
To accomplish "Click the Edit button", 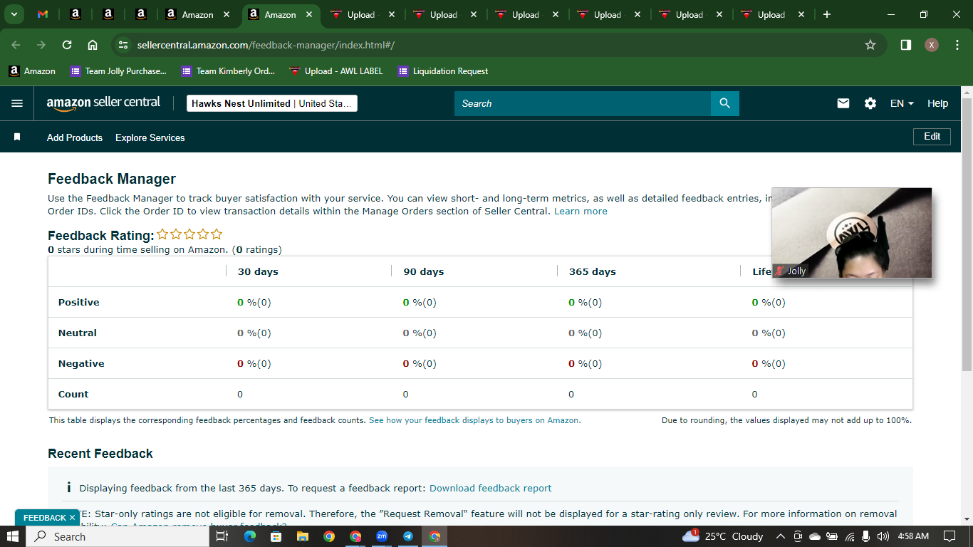I will (932, 136).
